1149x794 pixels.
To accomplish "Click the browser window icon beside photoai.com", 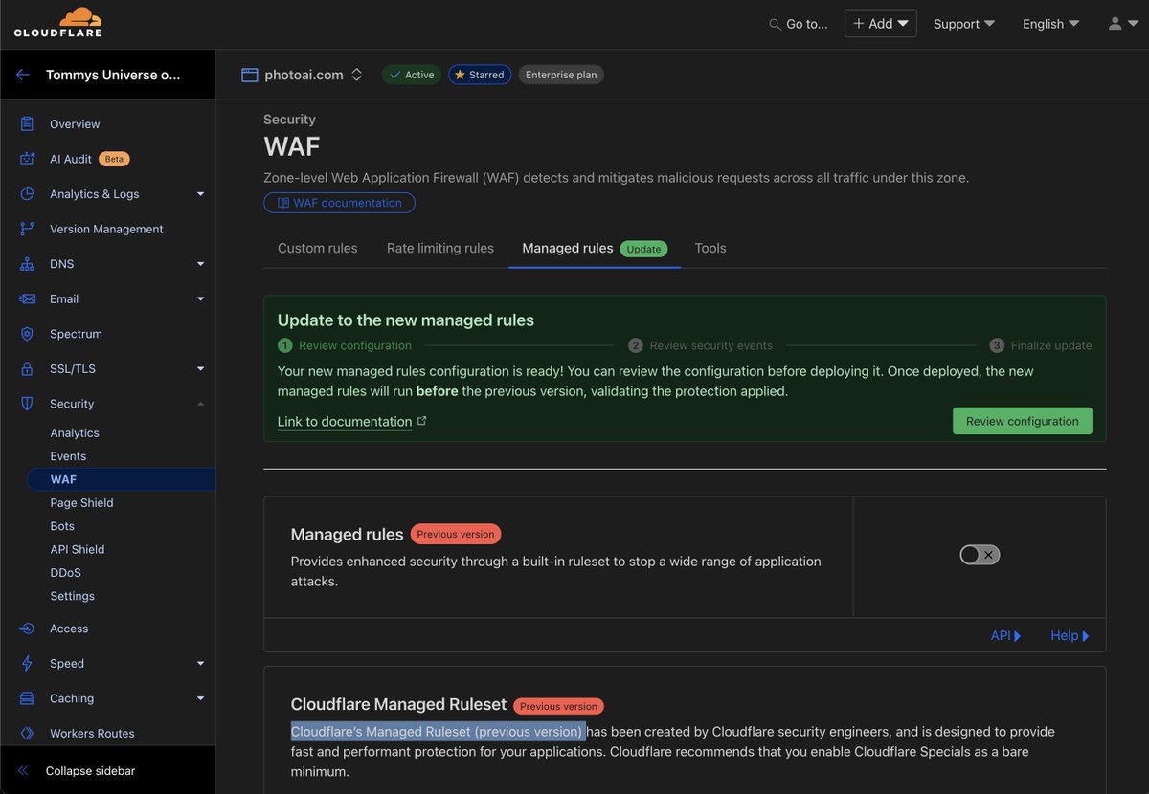I will pyautogui.click(x=250, y=75).
